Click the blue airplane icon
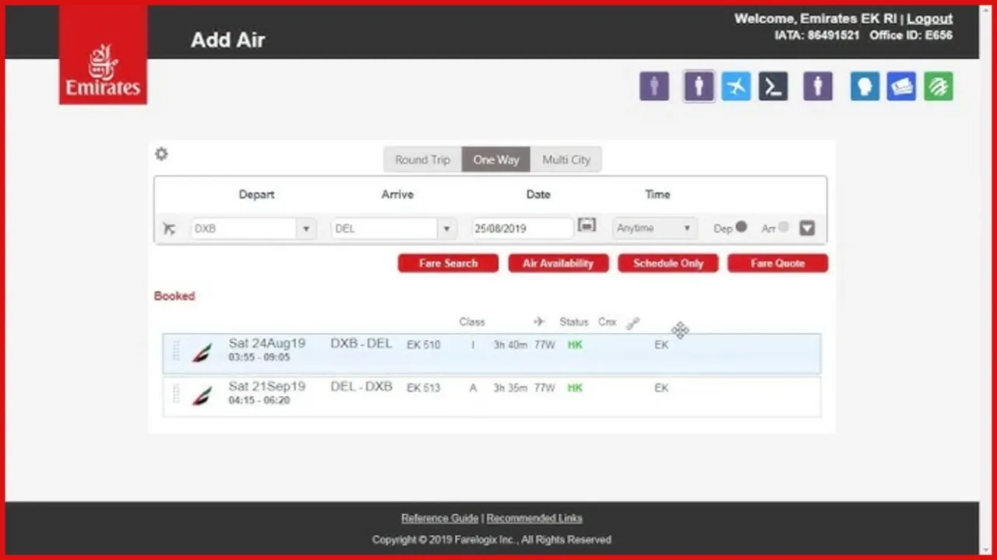Image resolution: width=997 pixels, height=560 pixels. [x=735, y=86]
